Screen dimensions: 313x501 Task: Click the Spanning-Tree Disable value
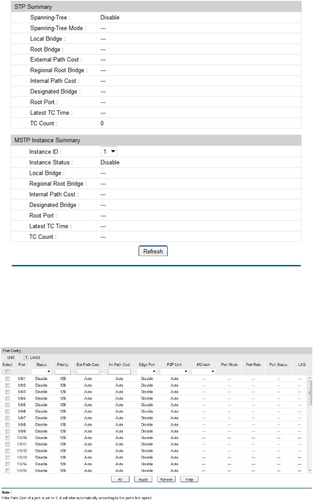110,17
